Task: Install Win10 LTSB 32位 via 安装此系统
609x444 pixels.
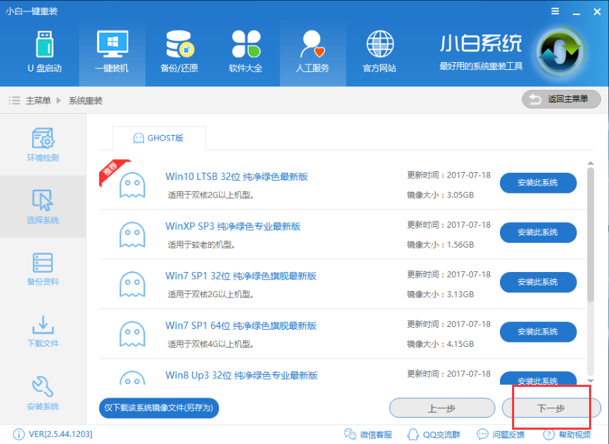Action: tap(538, 183)
